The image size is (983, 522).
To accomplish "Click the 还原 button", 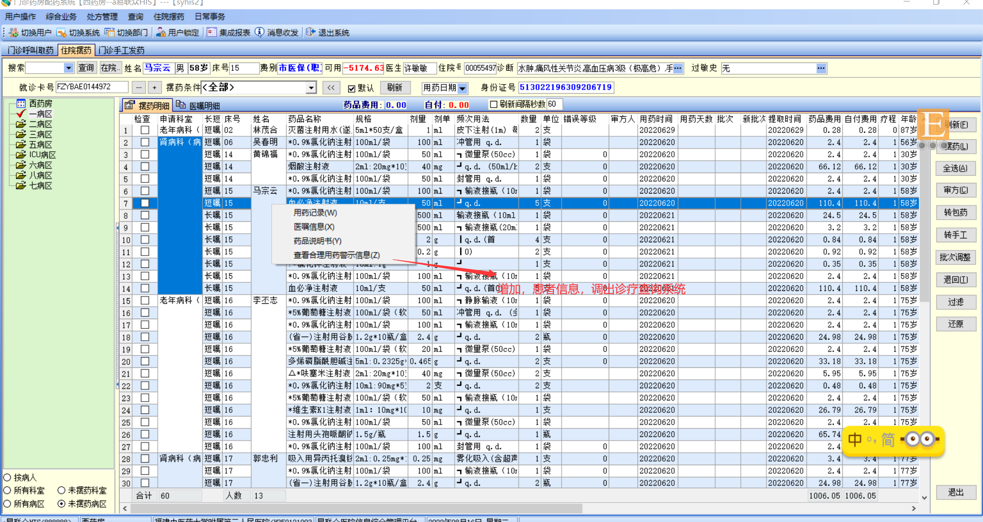I will coord(955,324).
